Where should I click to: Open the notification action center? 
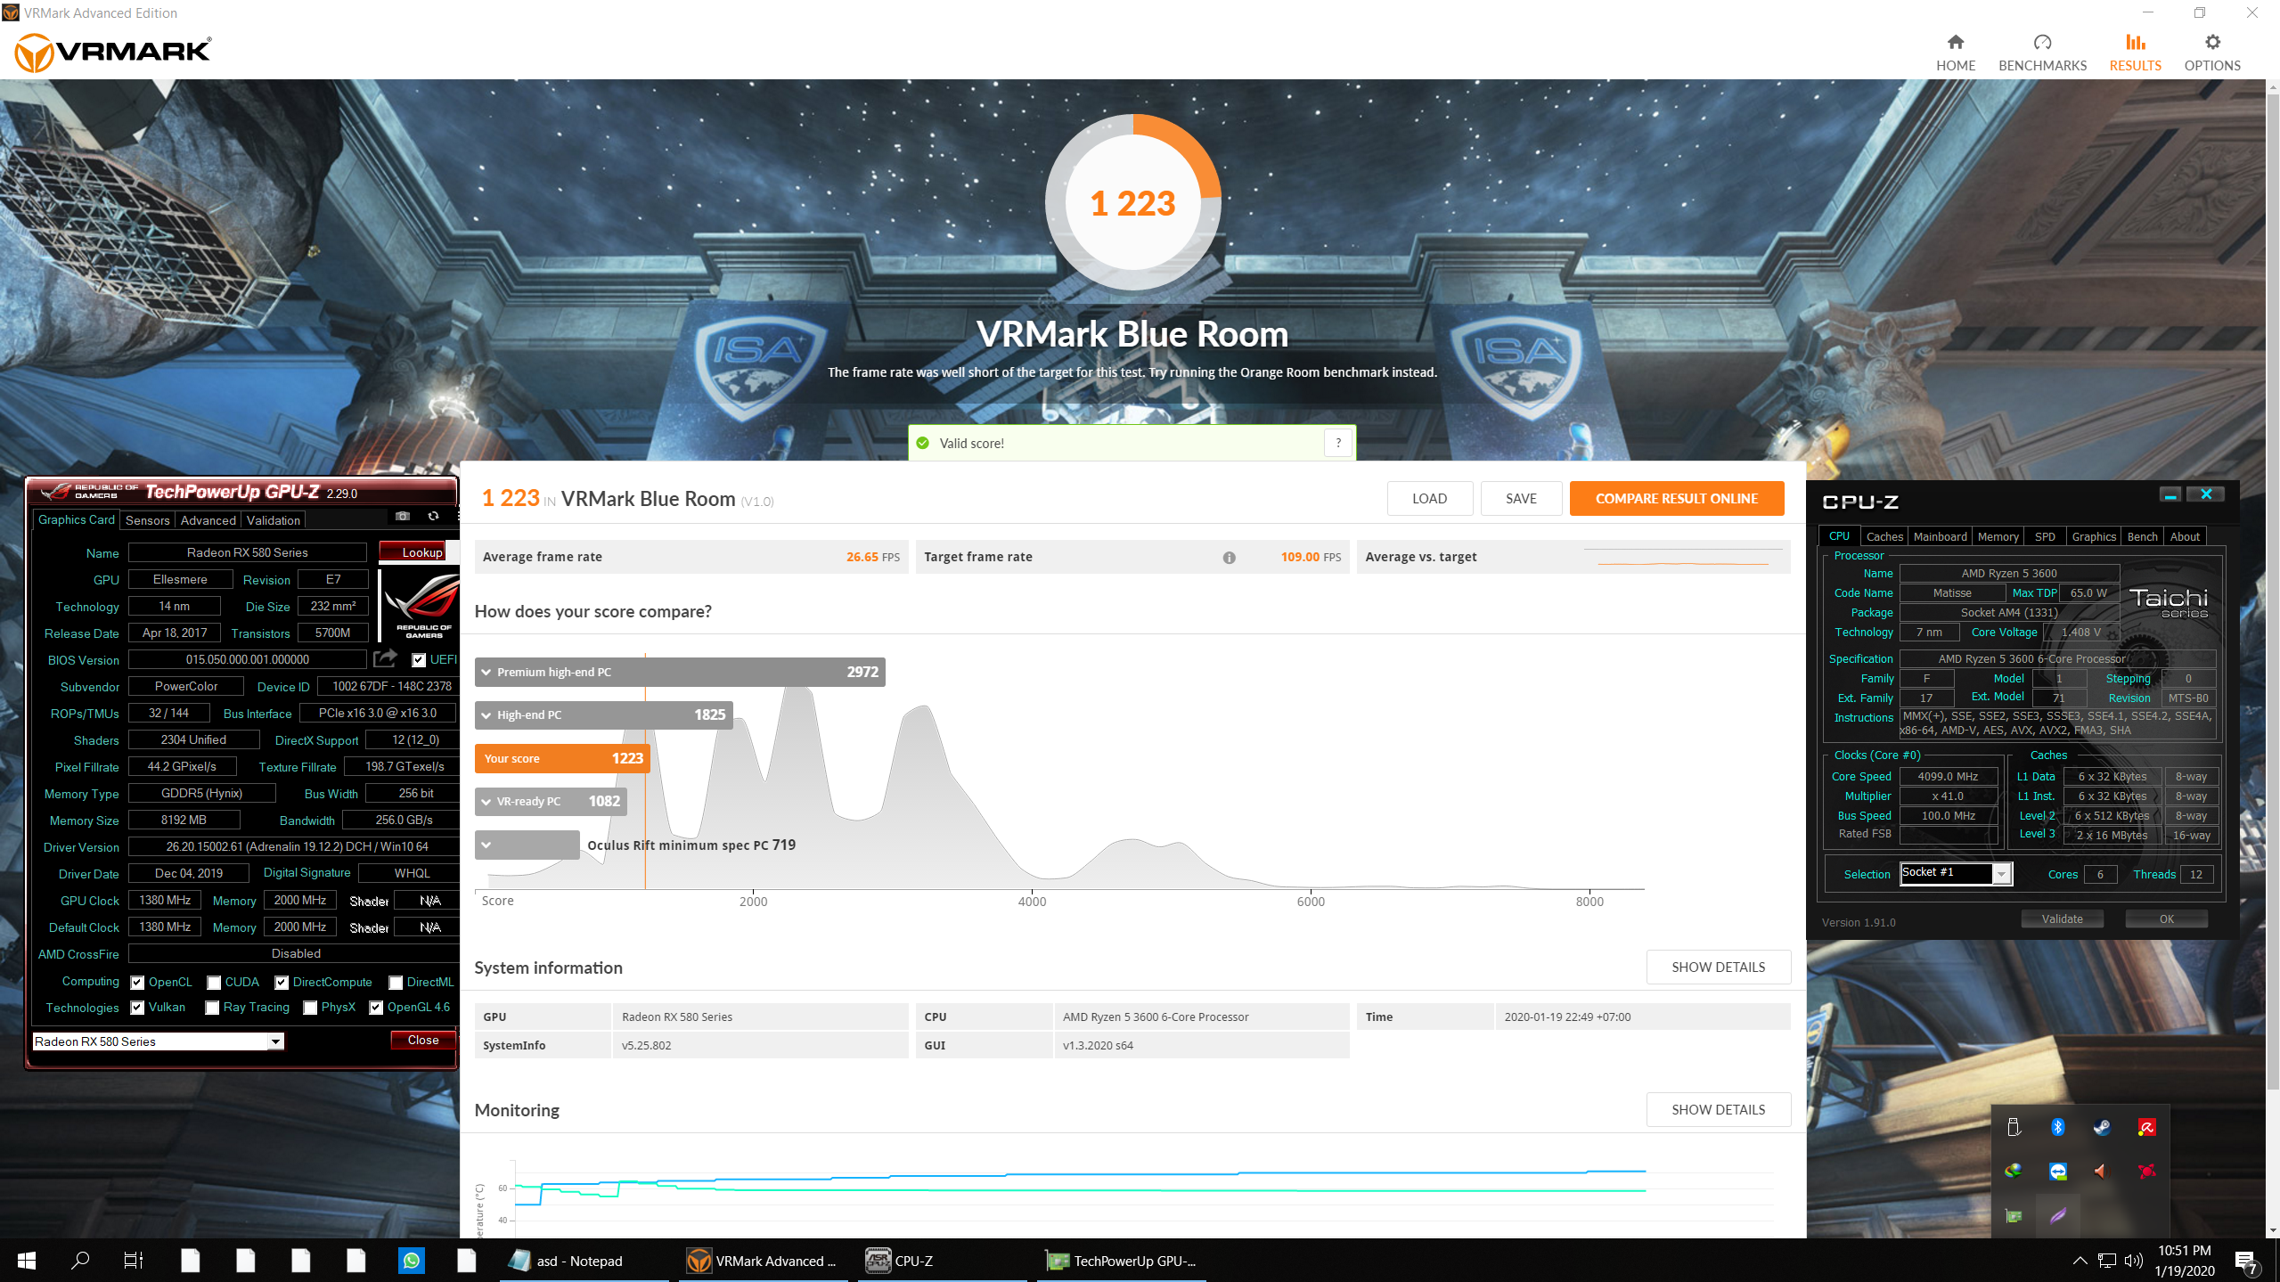point(2245,1261)
